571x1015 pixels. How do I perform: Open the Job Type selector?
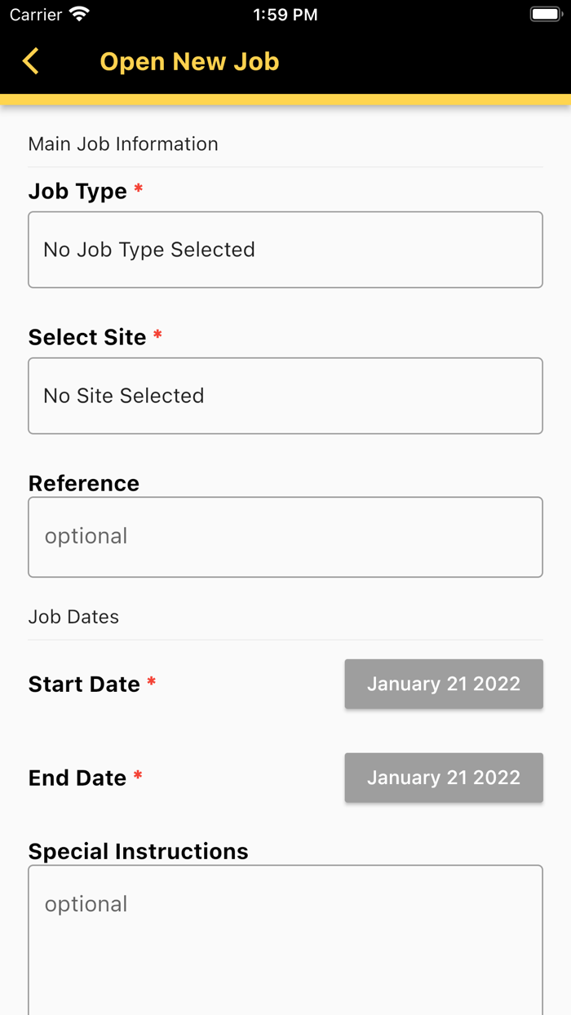coord(285,250)
